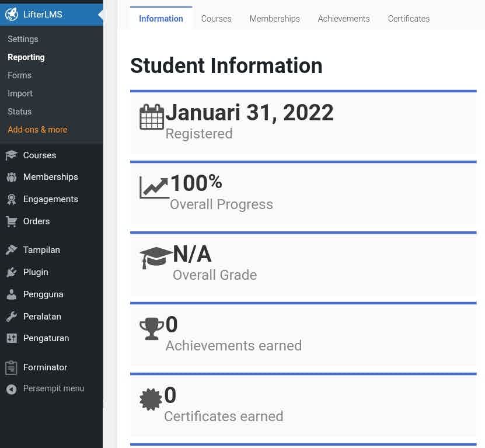This screenshot has height=448, width=485.
Task: Go to the Add-ons & more link
Action: (37, 130)
